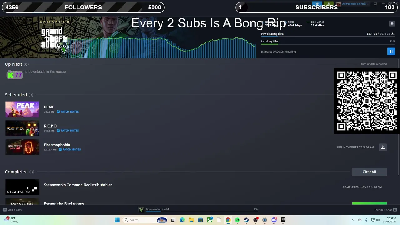400x225 pixels.
Task: Open the Steamworks Common Redistributables thumbnail
Action: coord(22,187)
